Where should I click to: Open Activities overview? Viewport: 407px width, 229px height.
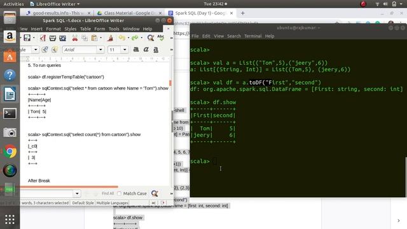point(13,4)
